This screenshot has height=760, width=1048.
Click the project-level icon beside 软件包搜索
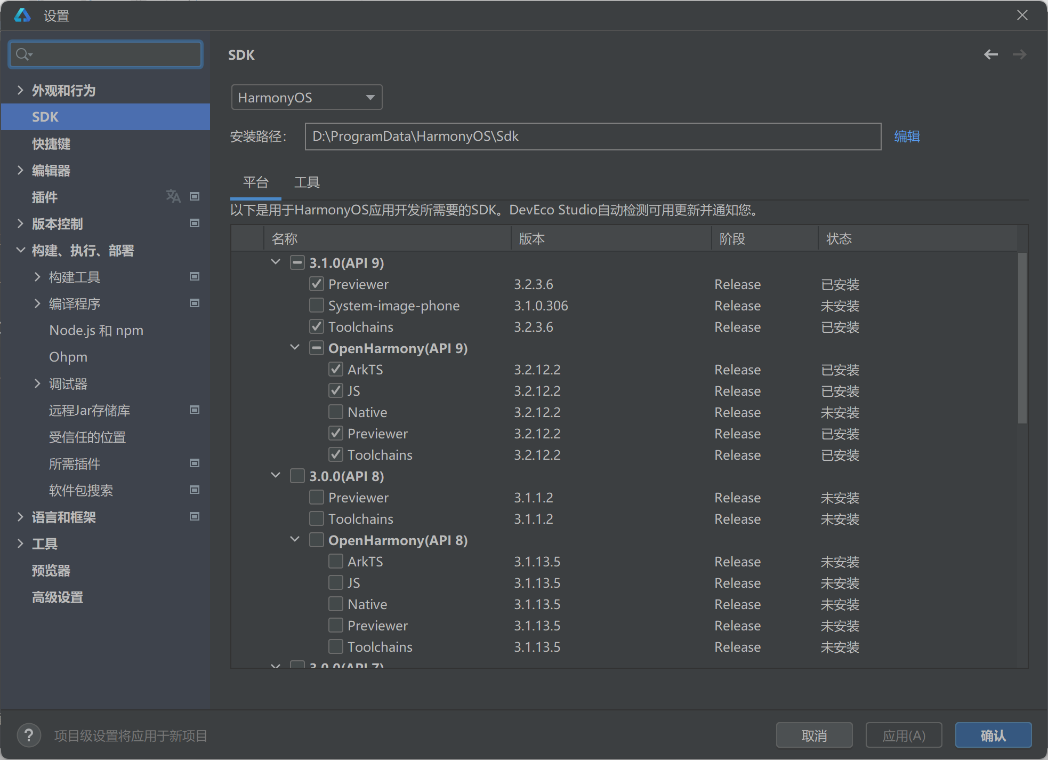click(x=195, y=490)
